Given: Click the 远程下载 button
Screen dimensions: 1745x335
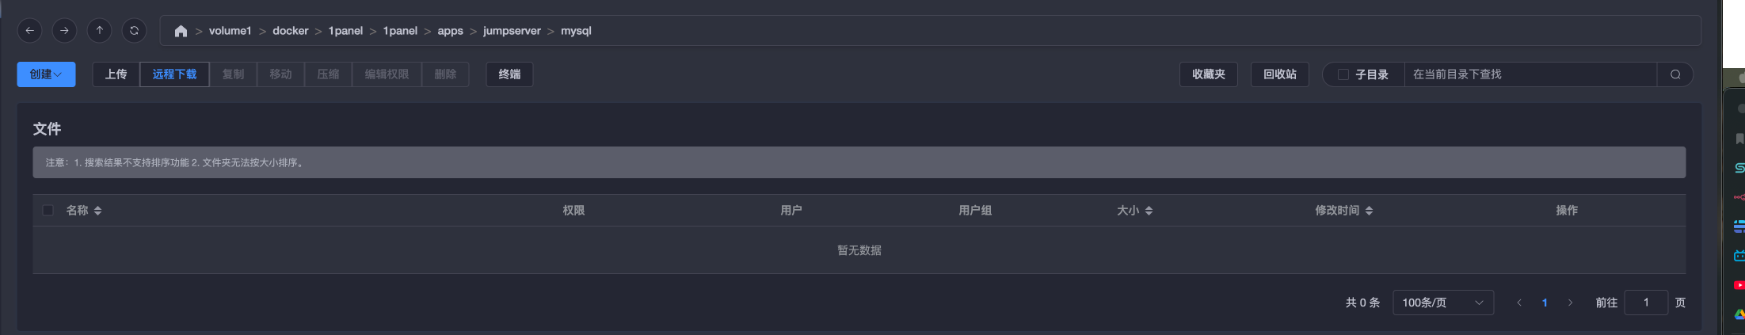Looking at the screenshot, I should pos(174,74).
